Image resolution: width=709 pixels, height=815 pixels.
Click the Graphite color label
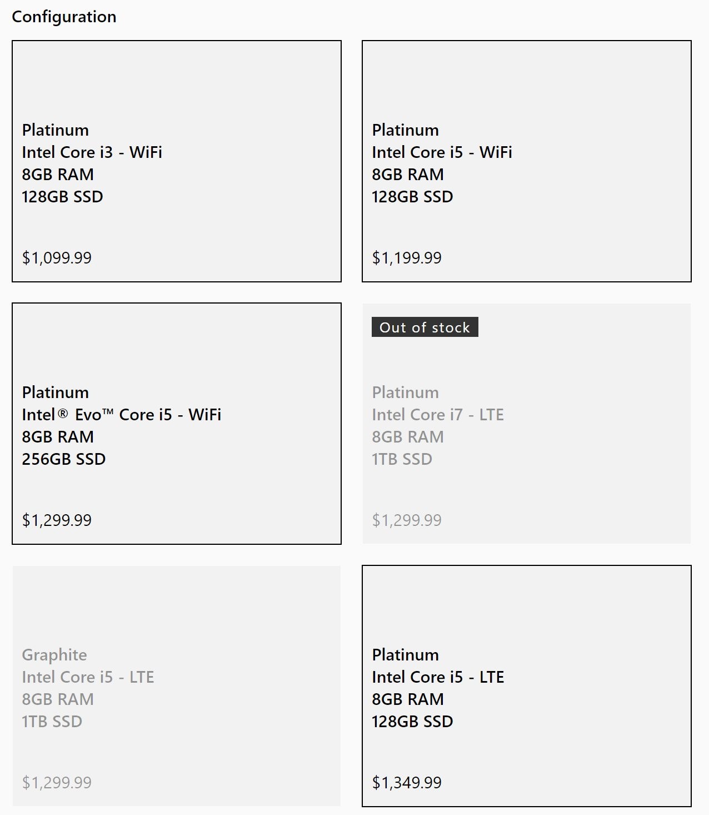point(54,655)
